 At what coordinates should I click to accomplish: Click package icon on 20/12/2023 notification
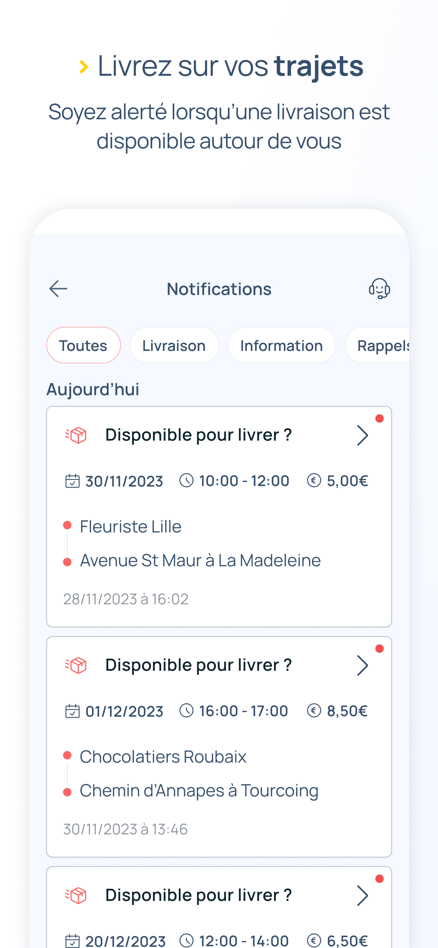[x=76, y=895]
